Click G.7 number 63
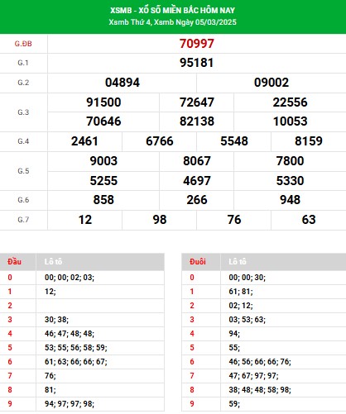Screen dimensions: 346x414 pos(309,220)
